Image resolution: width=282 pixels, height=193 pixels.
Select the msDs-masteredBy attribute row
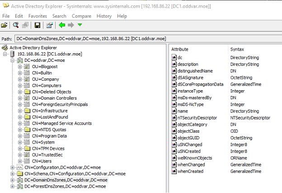tap(194, 98)
